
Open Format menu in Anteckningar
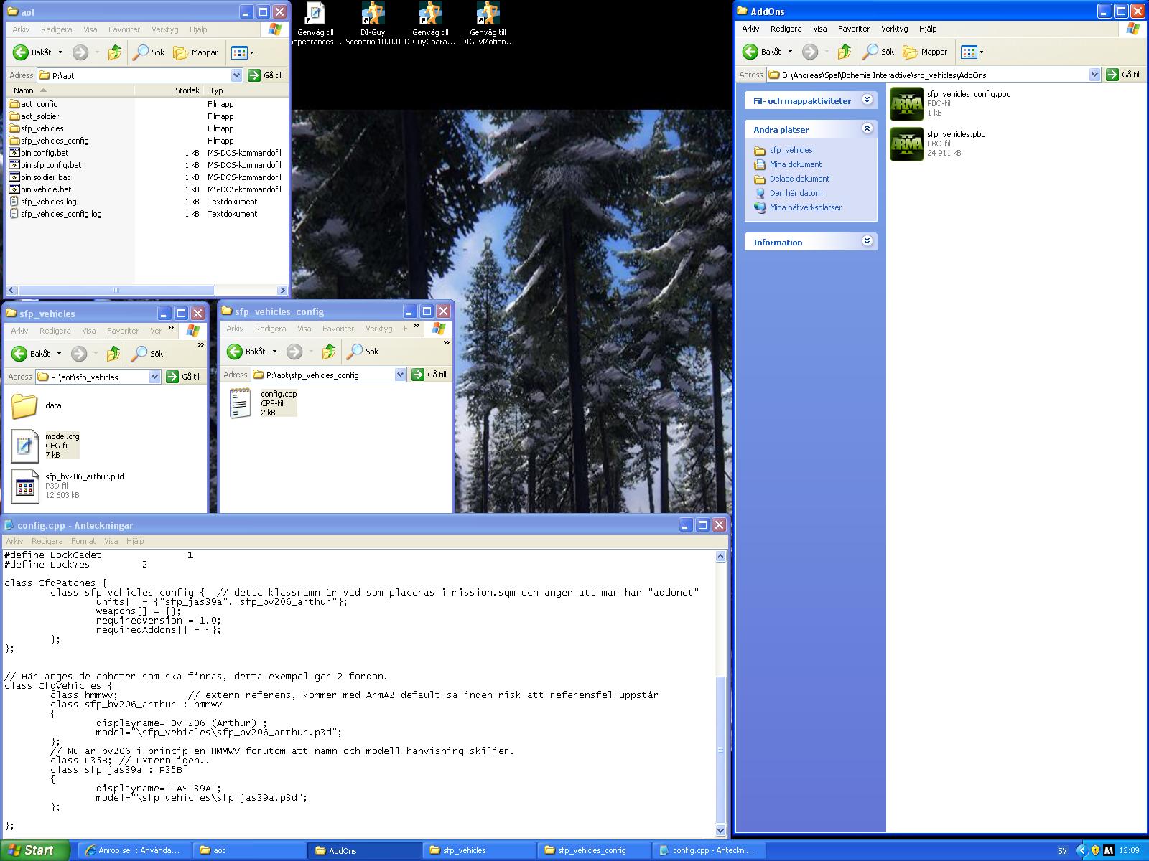(83, 541)
